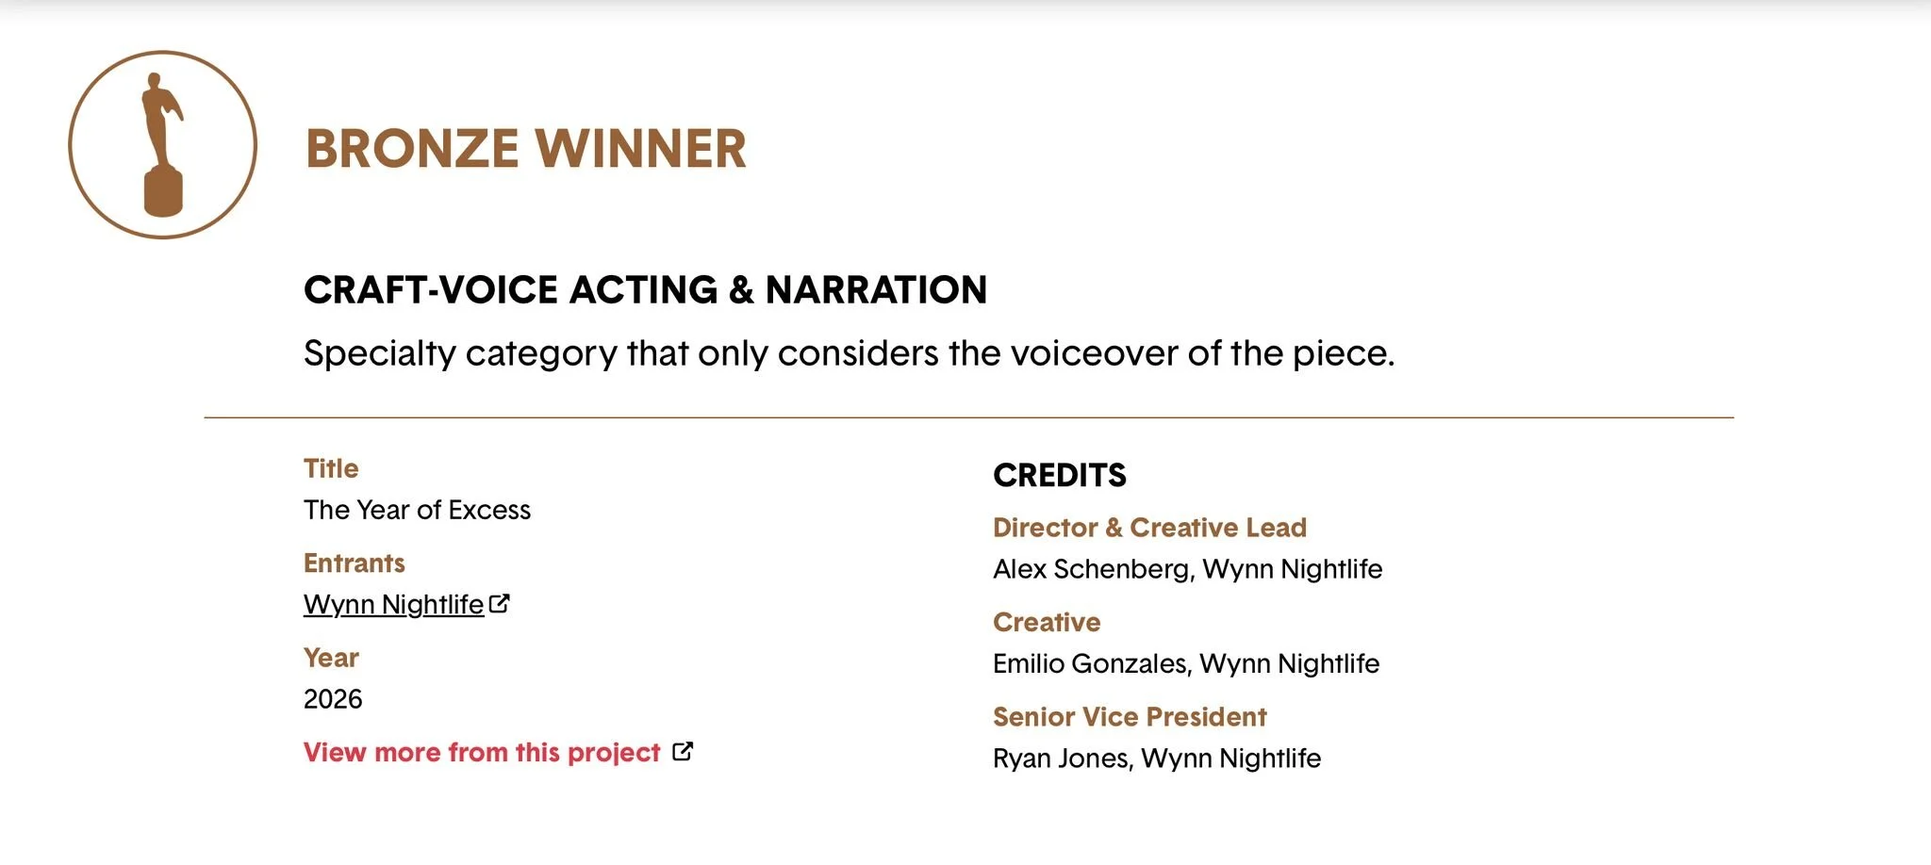
Task: Click the Senior Vice President label
Action: (1130, 717)
